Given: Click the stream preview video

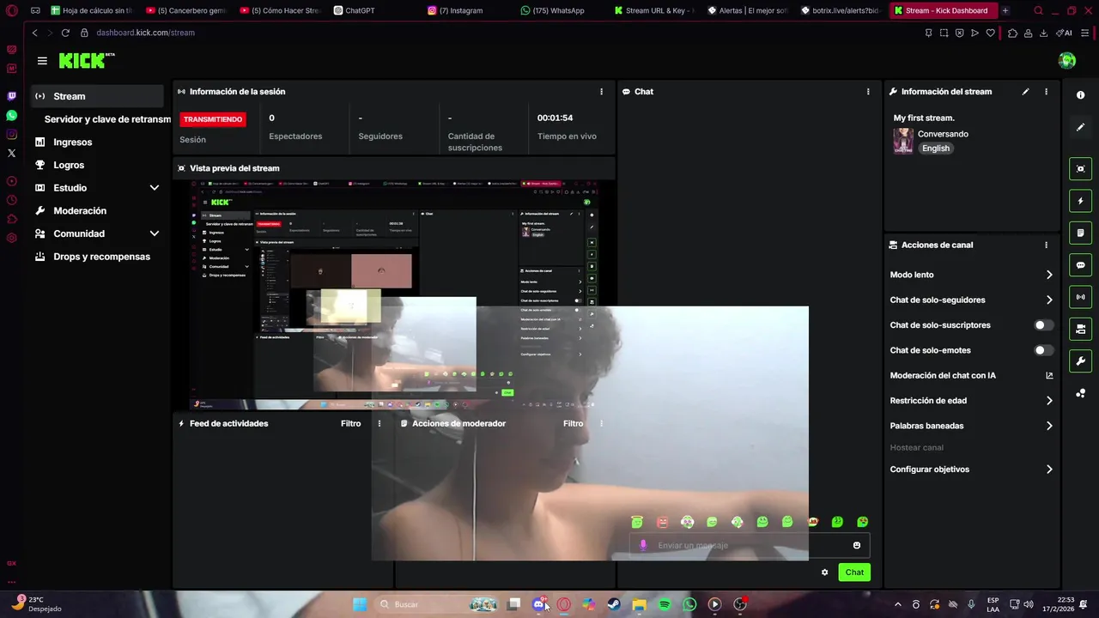Looking at the screenshot, I should pos(394,295).
